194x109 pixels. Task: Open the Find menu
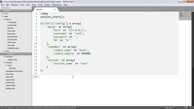coord(22,5)
